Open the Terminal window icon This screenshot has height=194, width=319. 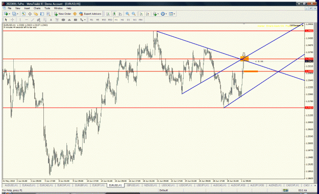pyautogui.click(x=42, y=14)
